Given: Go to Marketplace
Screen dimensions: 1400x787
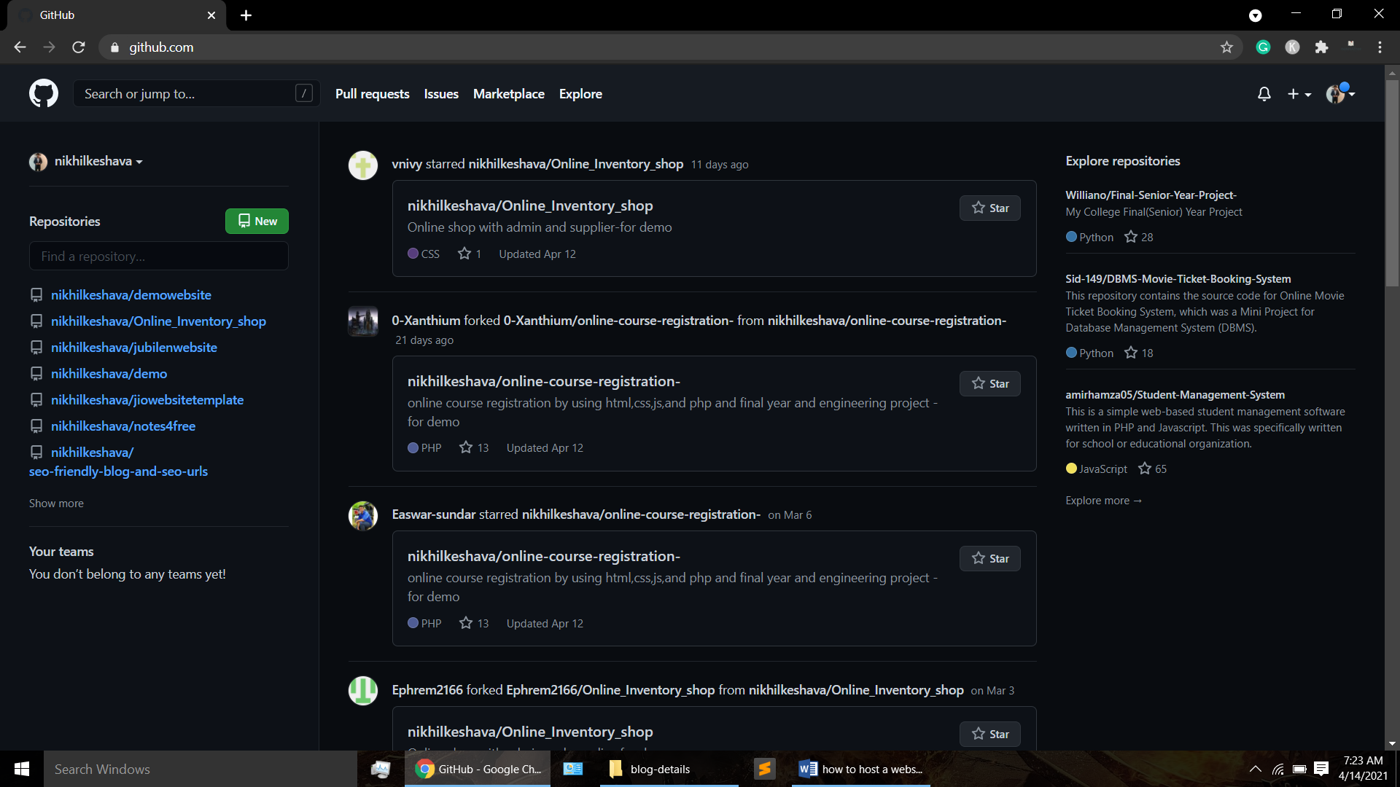Looking at the screenshot, I should click(509, 94).
